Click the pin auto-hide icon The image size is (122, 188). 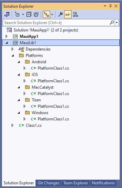[111, 6]
